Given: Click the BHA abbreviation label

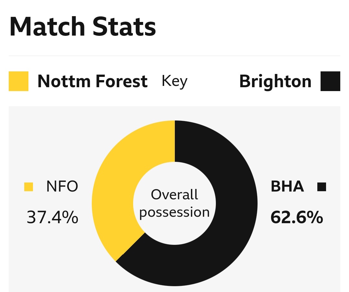Looking at the screenshot, I should click(x=287, y=186).
